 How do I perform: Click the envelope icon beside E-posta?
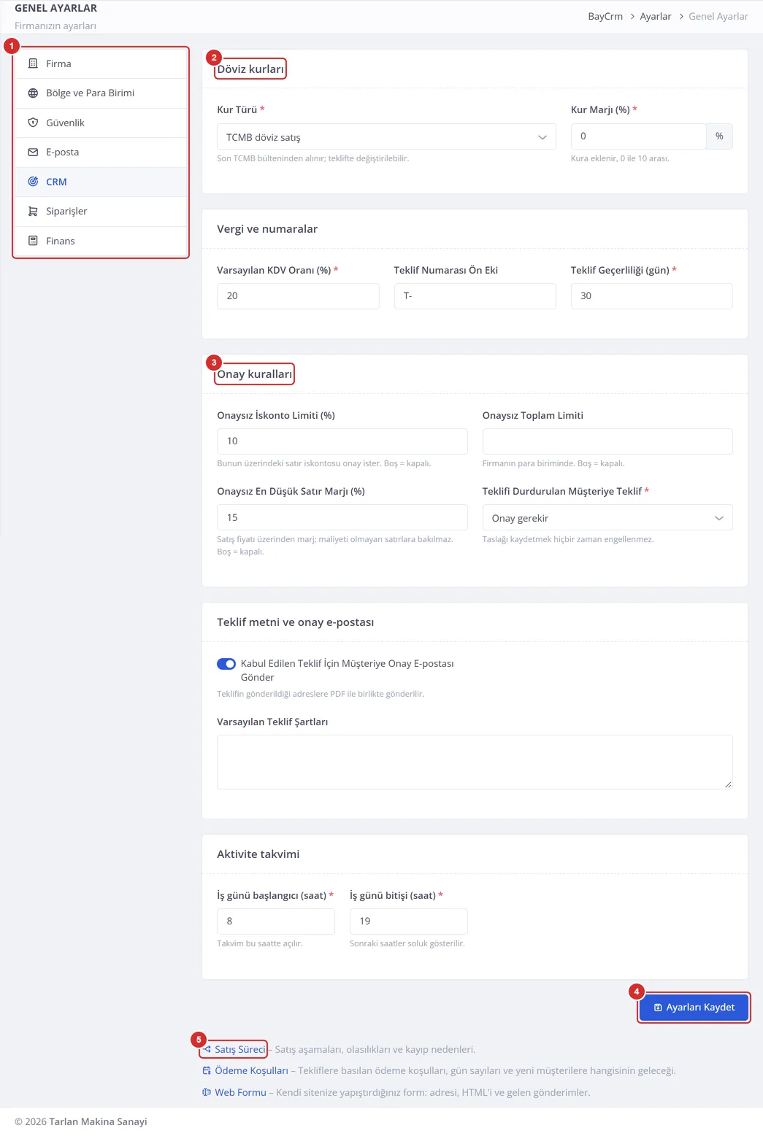point(33,152)
